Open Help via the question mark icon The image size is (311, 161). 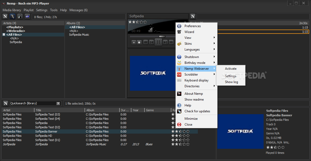[179, 105]
